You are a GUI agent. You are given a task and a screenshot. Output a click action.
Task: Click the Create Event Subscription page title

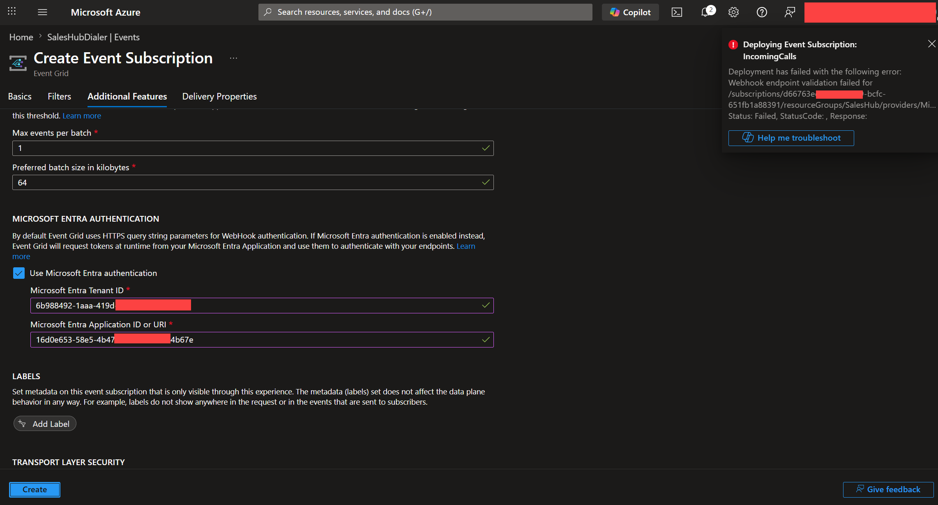click(x=123, y=58)
